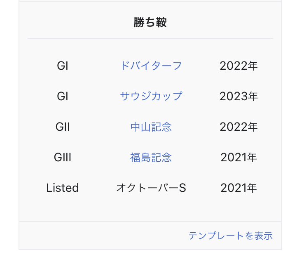The image size is (297, 276).
Task: Select the オクトーバーS race name text
Action: click(151, 188)
